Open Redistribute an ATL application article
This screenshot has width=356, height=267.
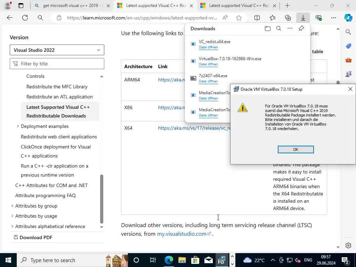tap(59, 97)
